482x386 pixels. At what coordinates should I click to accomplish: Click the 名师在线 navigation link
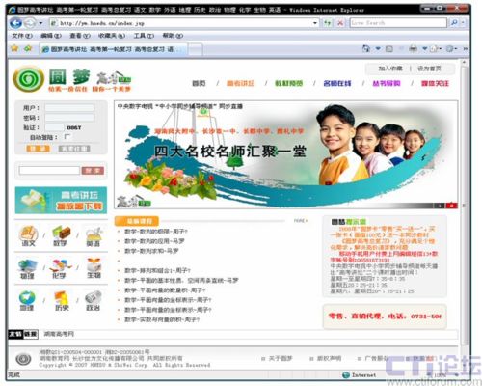pyautogui.click(x=337, y=83)
